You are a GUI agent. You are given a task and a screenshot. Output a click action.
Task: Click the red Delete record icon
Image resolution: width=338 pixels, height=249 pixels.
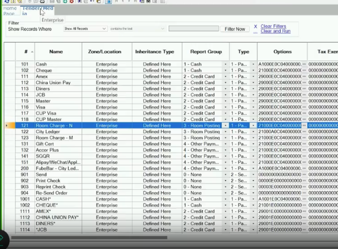click(72, 2)
